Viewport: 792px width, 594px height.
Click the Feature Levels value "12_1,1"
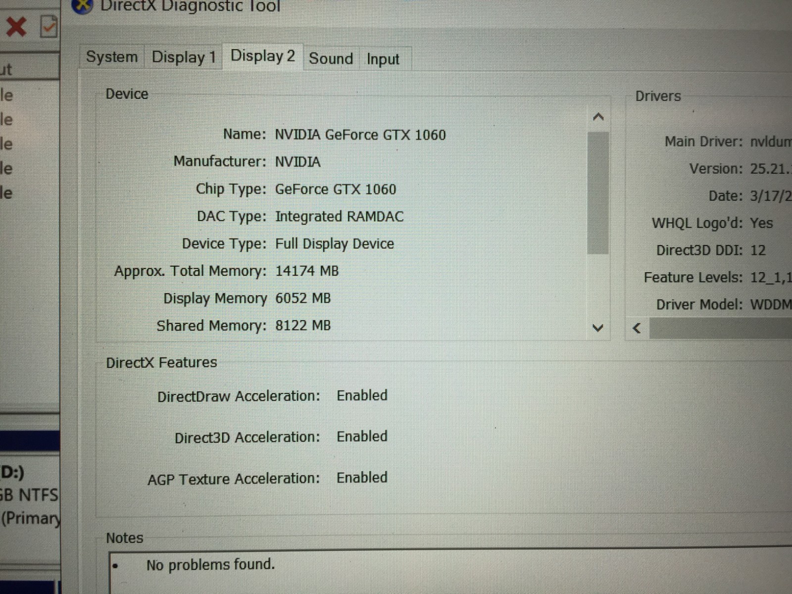point(771,278)
